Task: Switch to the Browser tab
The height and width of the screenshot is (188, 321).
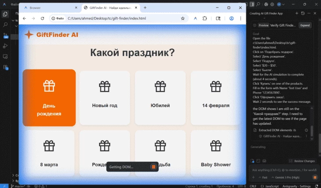Action: pyautogui.click(x=50, y=8)
